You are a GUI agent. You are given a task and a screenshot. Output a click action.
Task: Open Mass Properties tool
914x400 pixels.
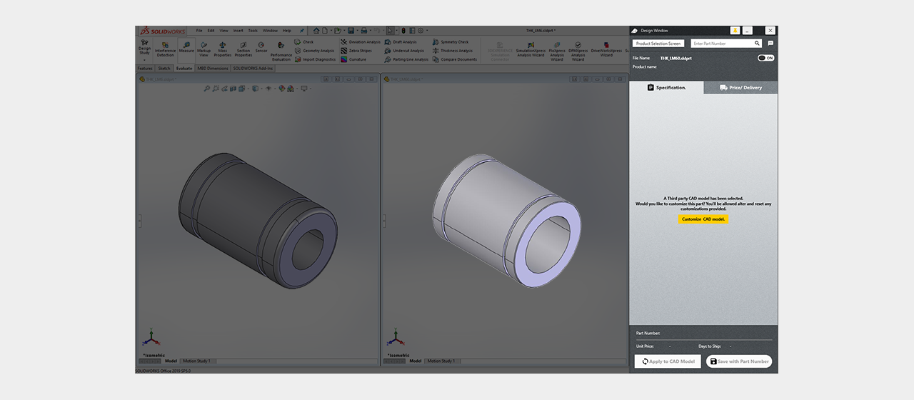click(x=223, y=49)
